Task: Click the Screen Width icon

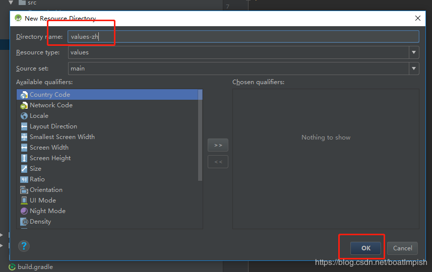Action: tap(24, 148)
